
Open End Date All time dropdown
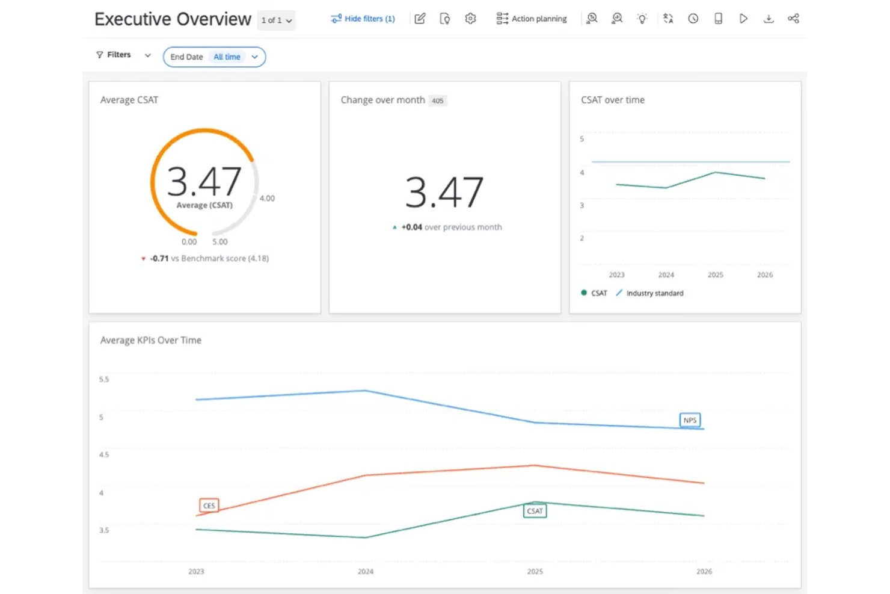tap(214, 57)
